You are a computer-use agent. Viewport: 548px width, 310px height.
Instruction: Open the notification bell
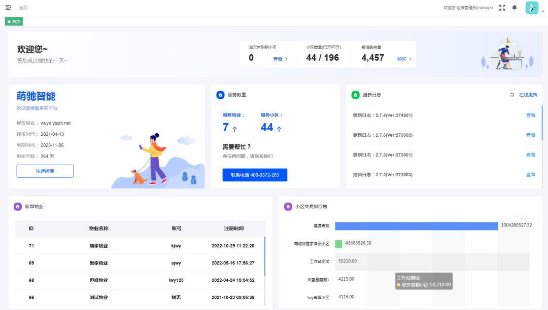515,8
